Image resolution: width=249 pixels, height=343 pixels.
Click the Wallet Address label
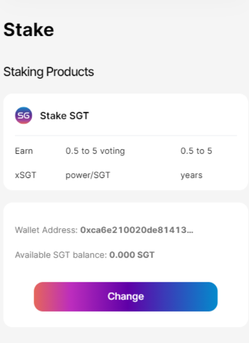[46, 230]
